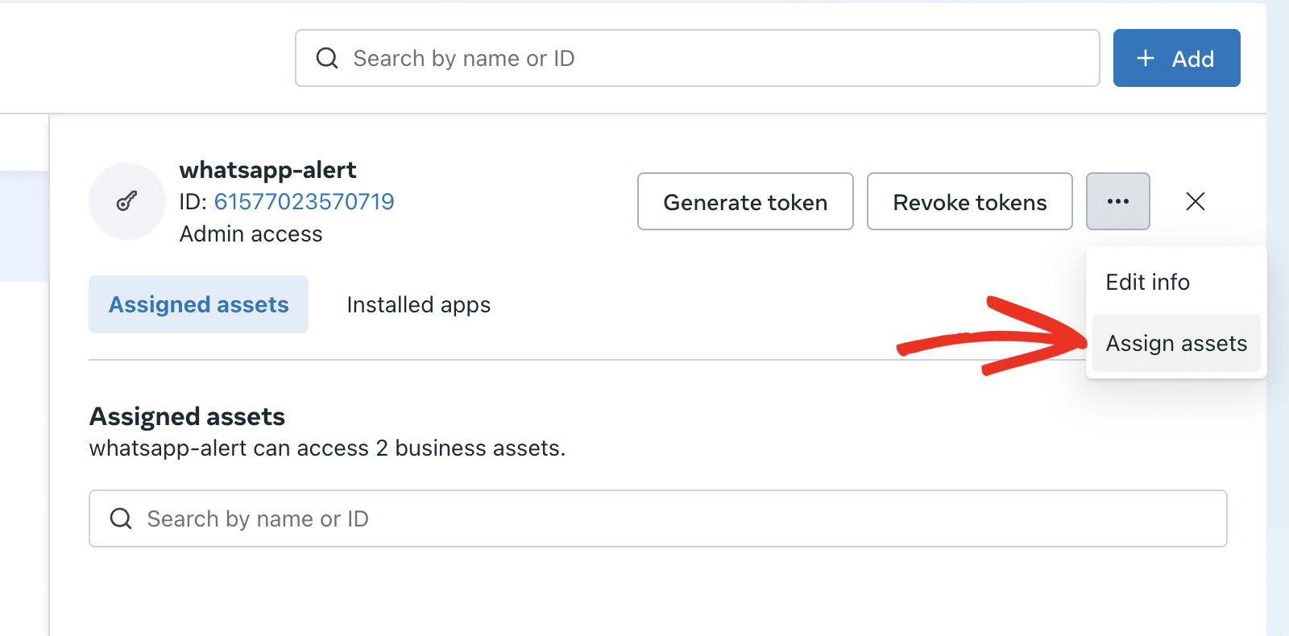This screenshot has width=1289, height=636.
Task: Switch to the Installed apps tab
Action: (x=418, y=305)
